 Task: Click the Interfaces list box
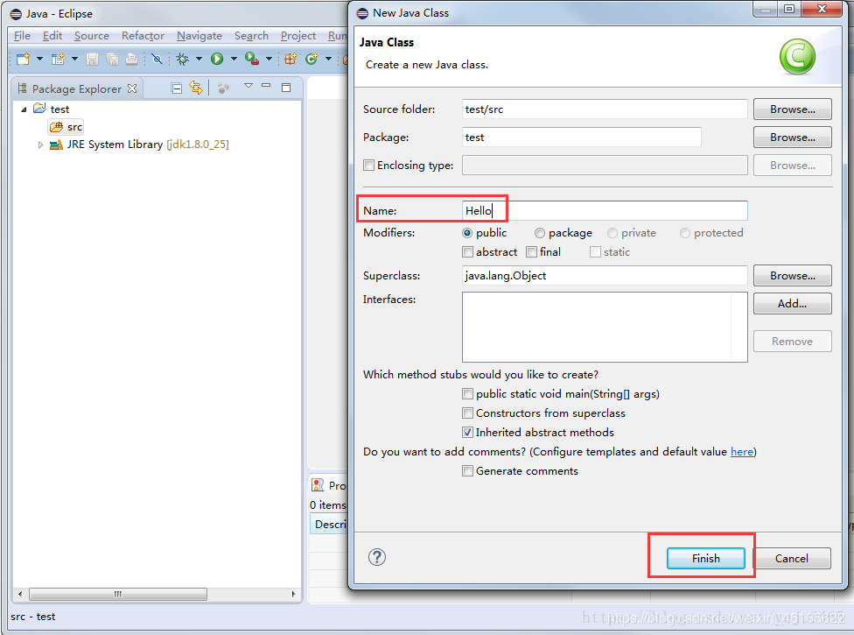click(605, 327)
